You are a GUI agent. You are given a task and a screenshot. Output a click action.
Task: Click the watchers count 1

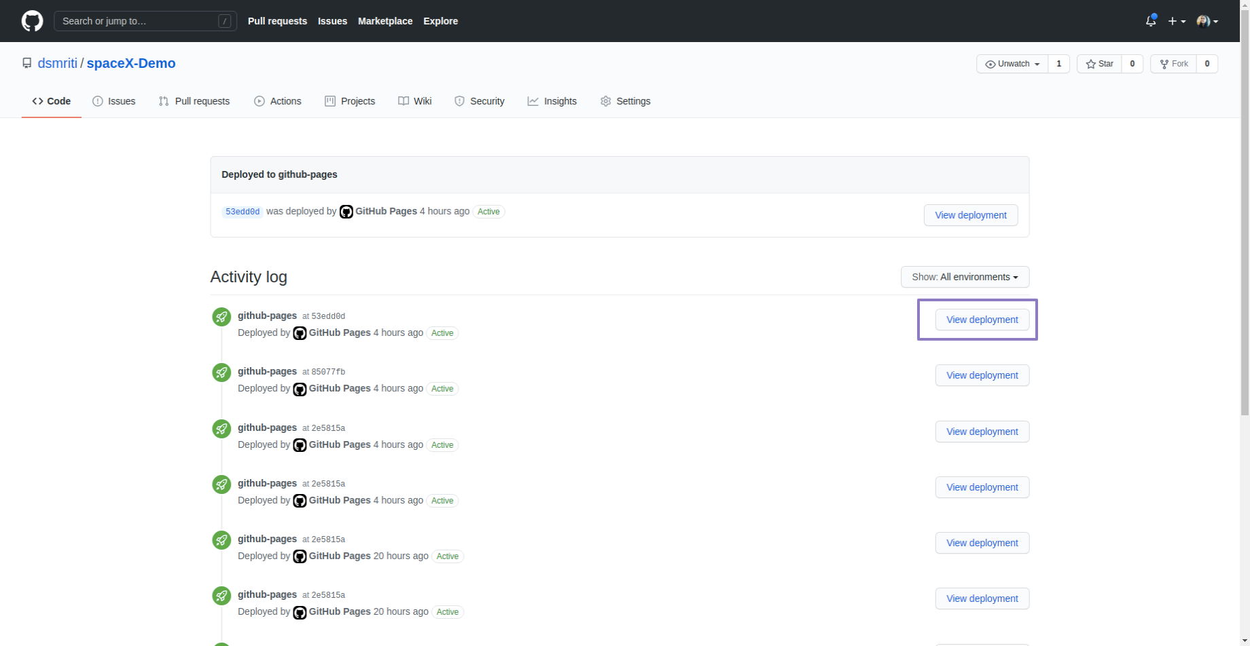(1058, 64)
